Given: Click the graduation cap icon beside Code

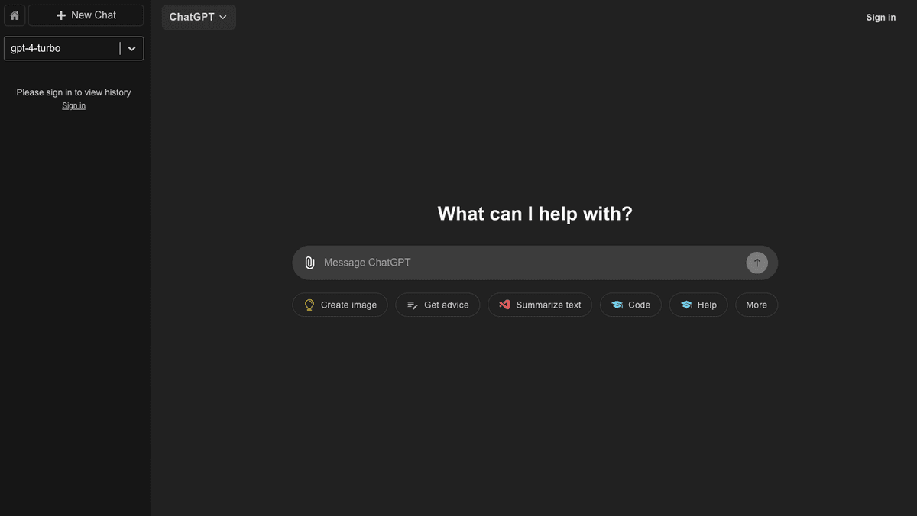Looking at the screenshot, I should click(x=617, y=305).
